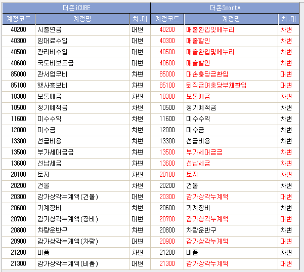Click 정기예적금 in the SmartA table
The image size is (304, 272).
(231, 108)
